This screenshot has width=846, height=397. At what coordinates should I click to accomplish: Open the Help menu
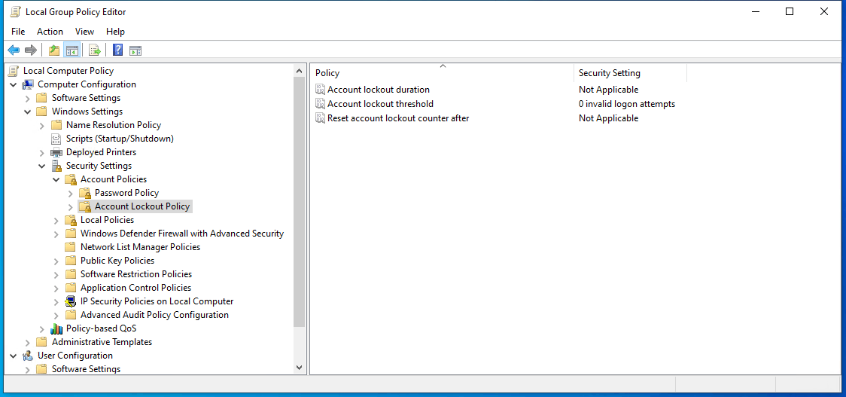pyautogui.click(x=115, y=32)
